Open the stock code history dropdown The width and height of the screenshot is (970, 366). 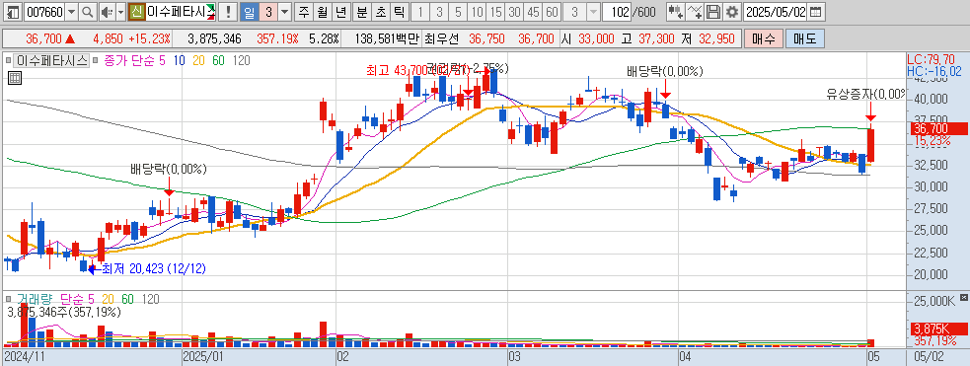coord(72,12)
